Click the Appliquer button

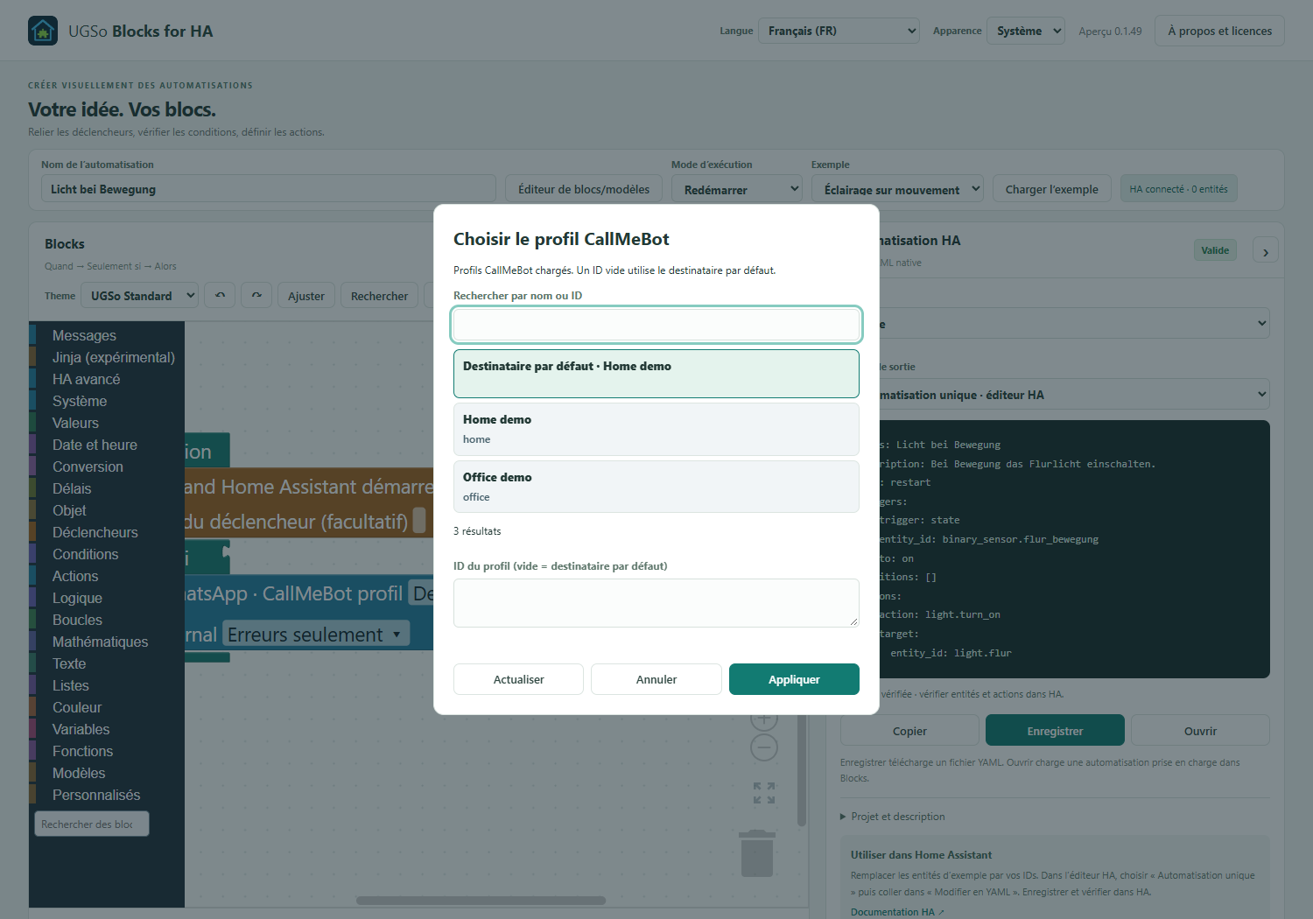(794, 679)
